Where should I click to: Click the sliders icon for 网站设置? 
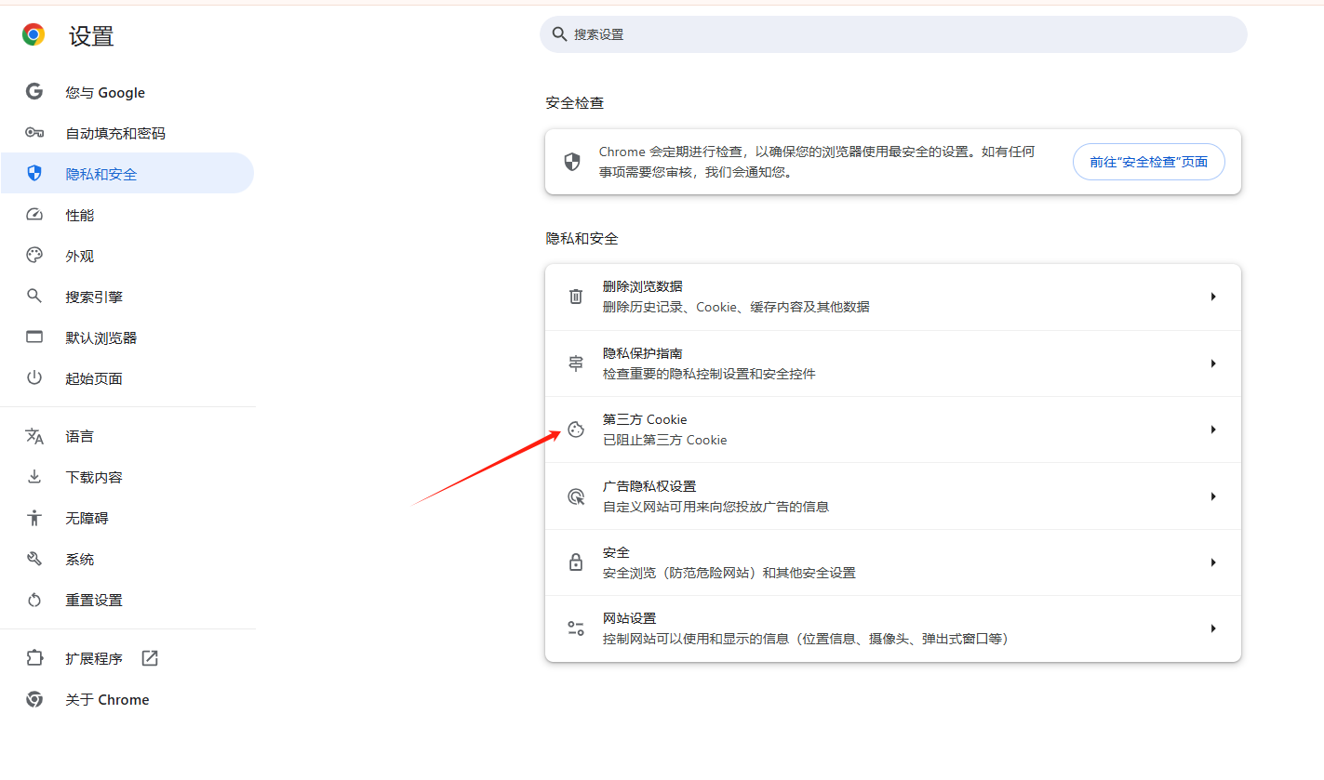pos(576,628)
